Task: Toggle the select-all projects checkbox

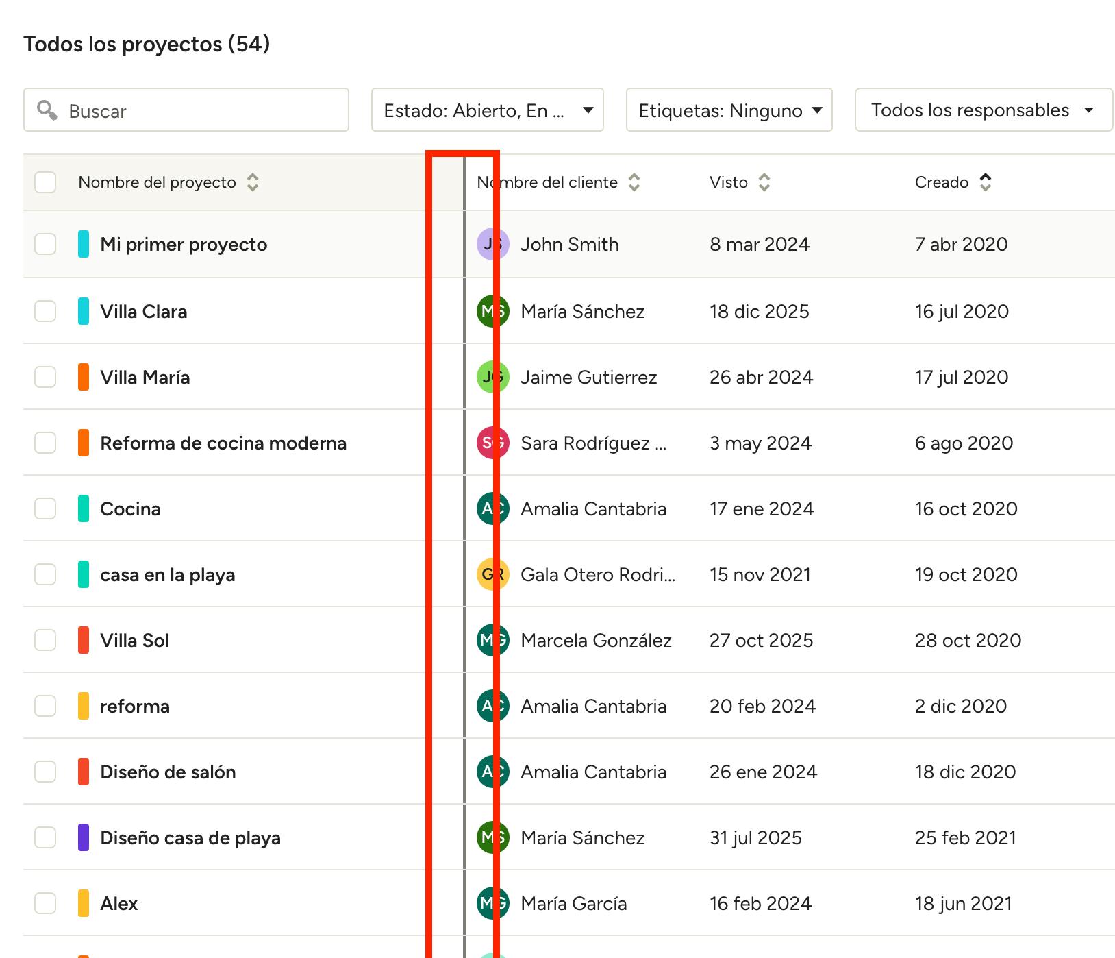Action: [x=45, y=182]
